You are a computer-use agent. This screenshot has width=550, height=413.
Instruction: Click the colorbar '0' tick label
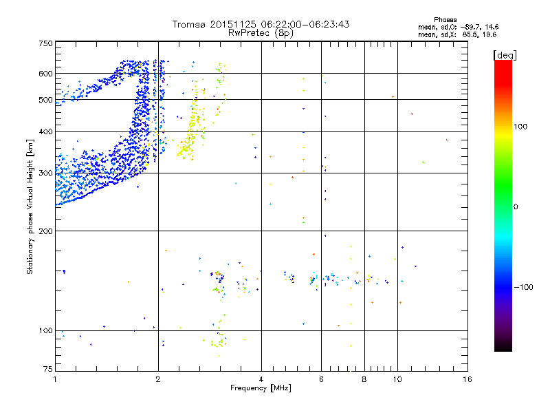pos(516,207)
